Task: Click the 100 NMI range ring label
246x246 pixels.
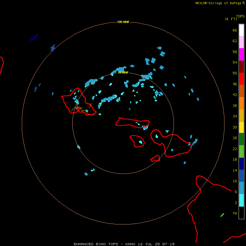Action: pos(123,22)
